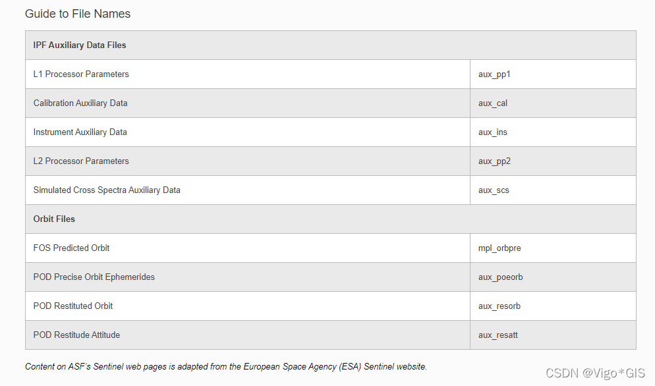This screenshot has height=386, width=655.
Task: Click the ESA Sentinel website attribution text
Action: [226, 366]
